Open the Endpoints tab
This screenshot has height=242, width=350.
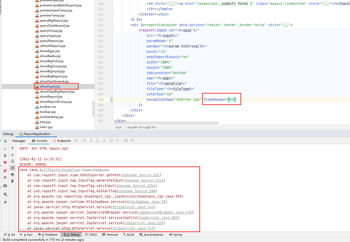click(x=62, y=141)
